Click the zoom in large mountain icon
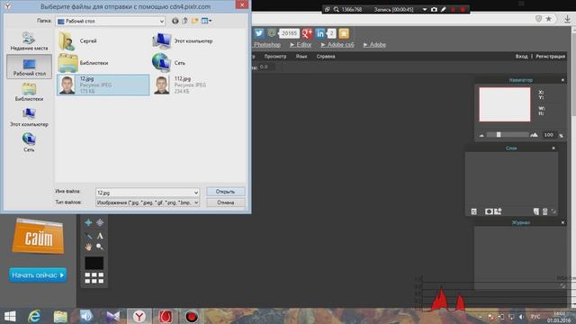This screenshot has width=576, height=324. coord(534,135)
